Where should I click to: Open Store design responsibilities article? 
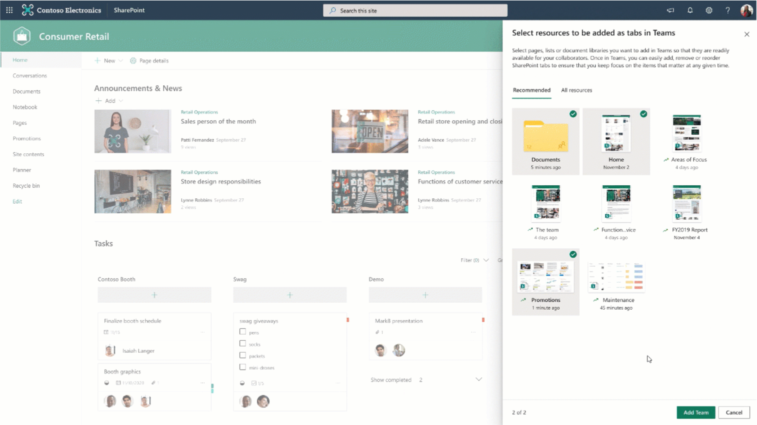tap(221, 181)
